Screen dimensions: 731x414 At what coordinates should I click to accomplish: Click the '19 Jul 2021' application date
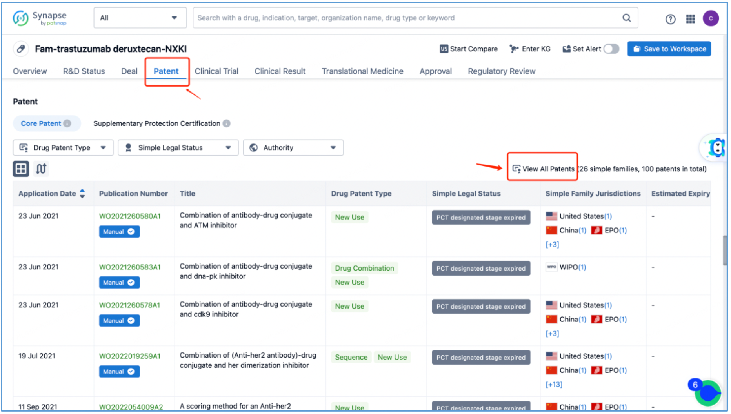37,356
